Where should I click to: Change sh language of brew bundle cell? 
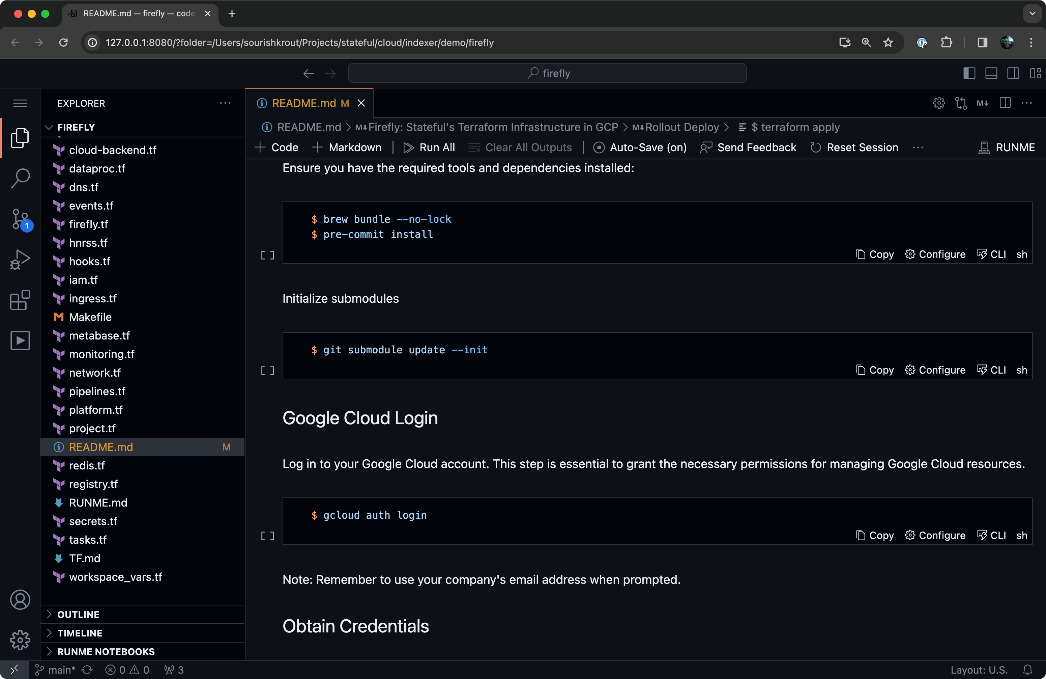point(1022,254)
